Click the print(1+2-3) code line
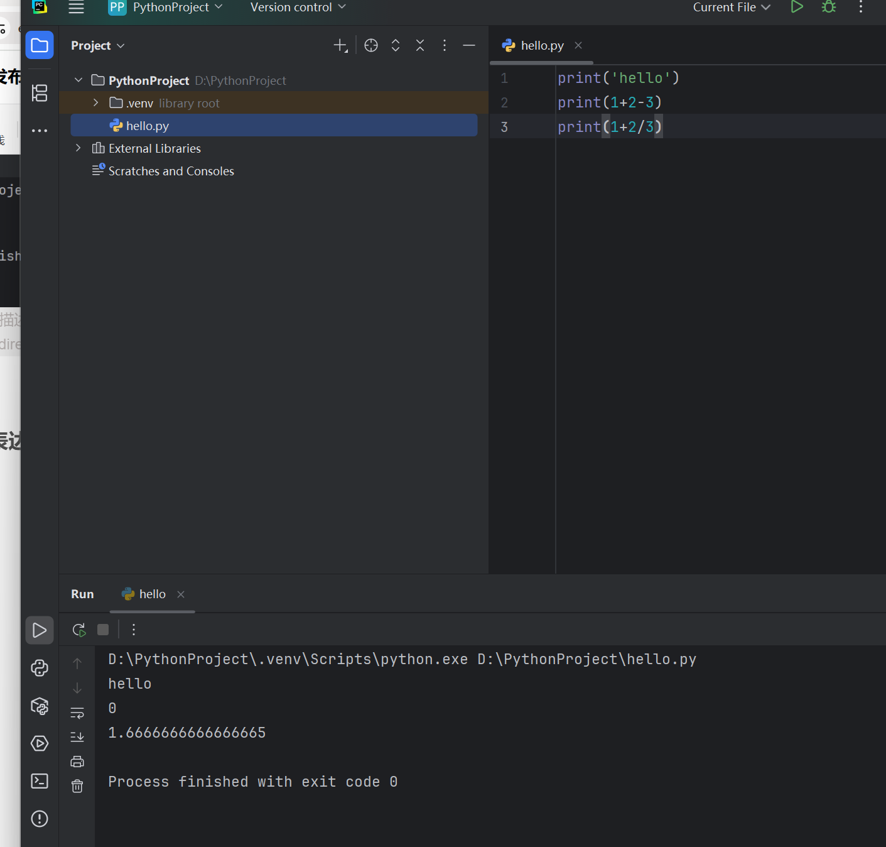886x847 pixels. 610,102
